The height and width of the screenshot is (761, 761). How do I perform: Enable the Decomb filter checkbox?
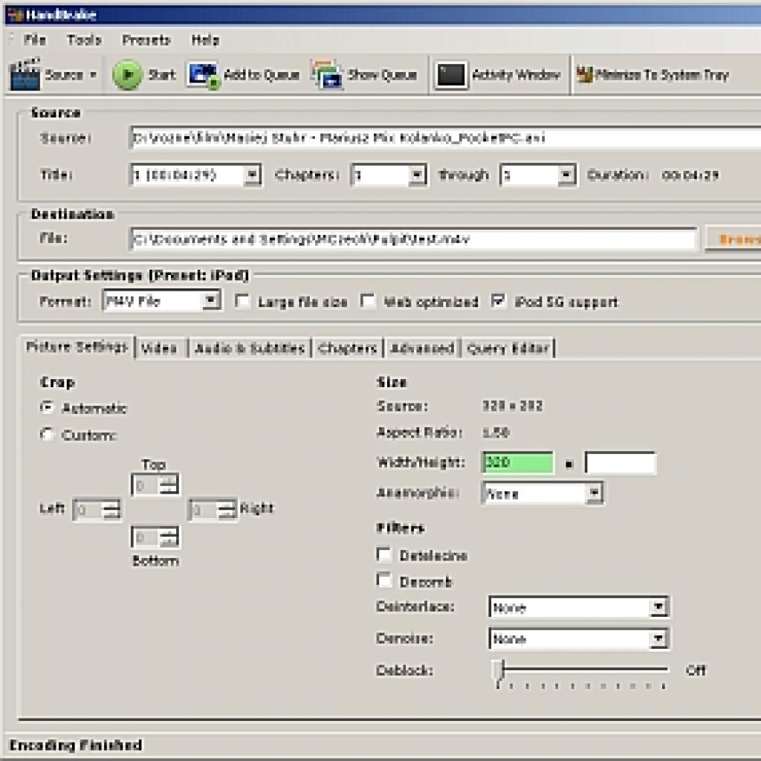pyautogui.click(x=384, y=580)
